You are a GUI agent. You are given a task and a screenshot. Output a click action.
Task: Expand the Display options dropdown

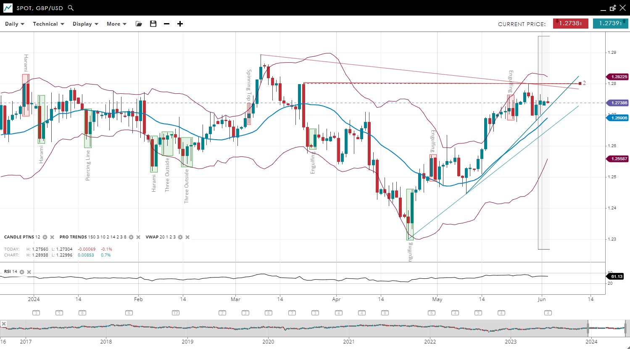[x=85, y=24]
